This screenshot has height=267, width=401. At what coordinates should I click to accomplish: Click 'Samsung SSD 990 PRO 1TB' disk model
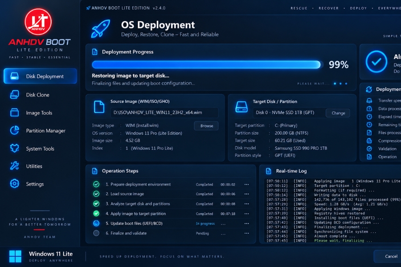point(301,148)
